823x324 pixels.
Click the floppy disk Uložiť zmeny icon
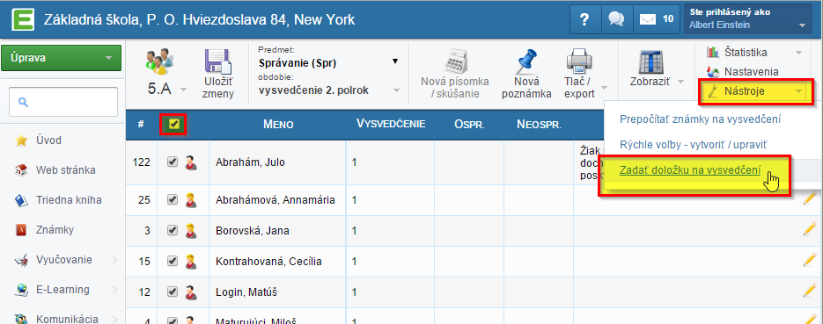tap(217, 61)
